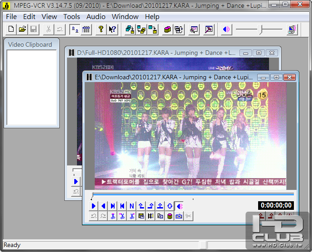Step forward one frame in front video
This screenshot has width=312, height=252.
coord(113,206)
